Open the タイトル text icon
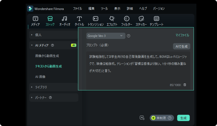The width and height of the screenshot is (217, 126). [x=79, y=19]
